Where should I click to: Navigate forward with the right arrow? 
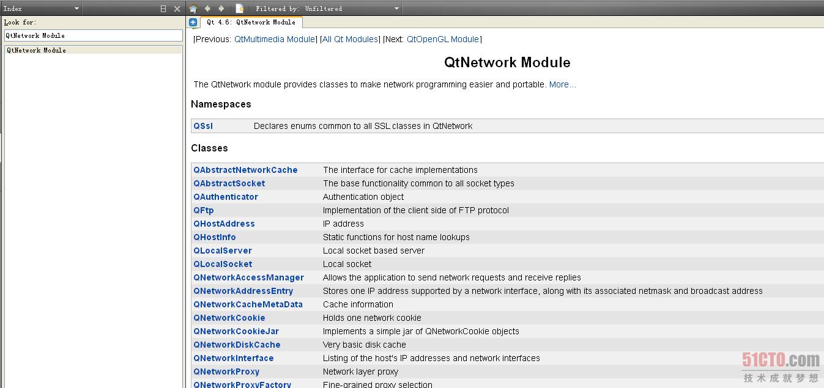tap(221, 9)
